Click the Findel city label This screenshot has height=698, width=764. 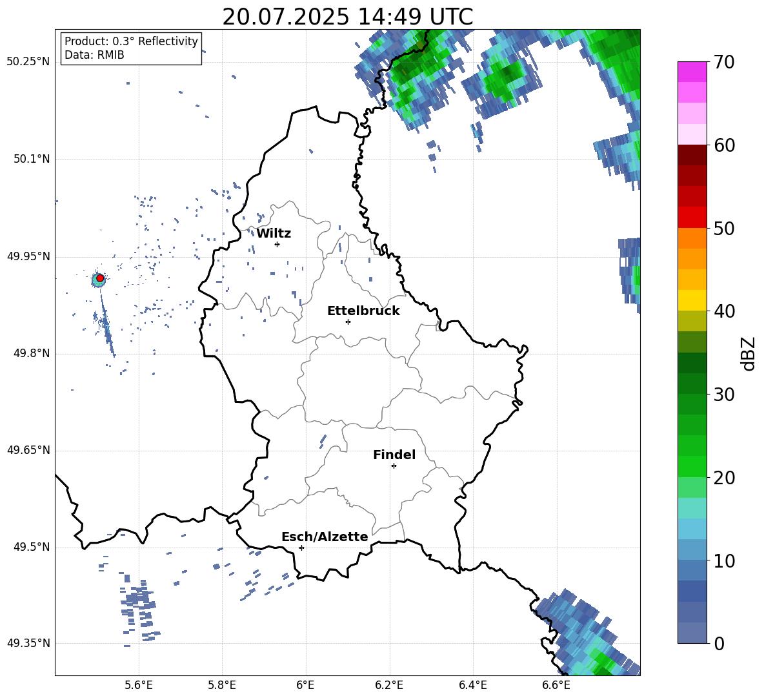click(x=394, y=455)
